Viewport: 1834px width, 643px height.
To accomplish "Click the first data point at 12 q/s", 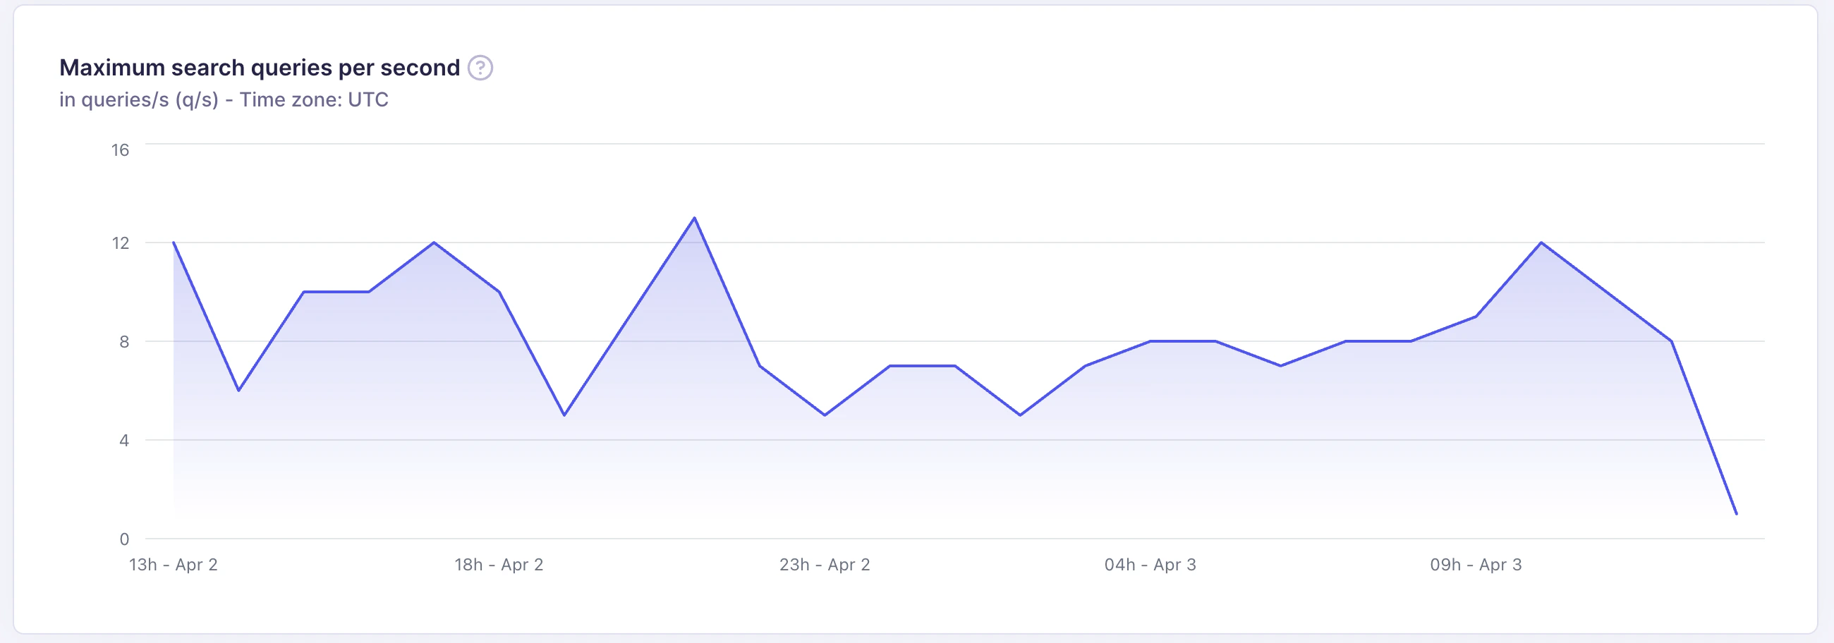I will (x=173, y=243).
